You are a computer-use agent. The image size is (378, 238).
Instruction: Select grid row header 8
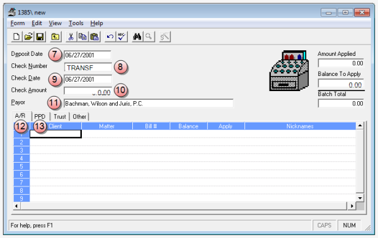21,190
